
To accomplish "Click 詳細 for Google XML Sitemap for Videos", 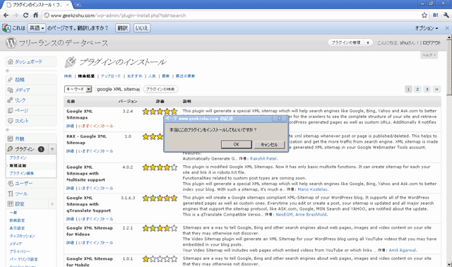I will click(70, 243).
